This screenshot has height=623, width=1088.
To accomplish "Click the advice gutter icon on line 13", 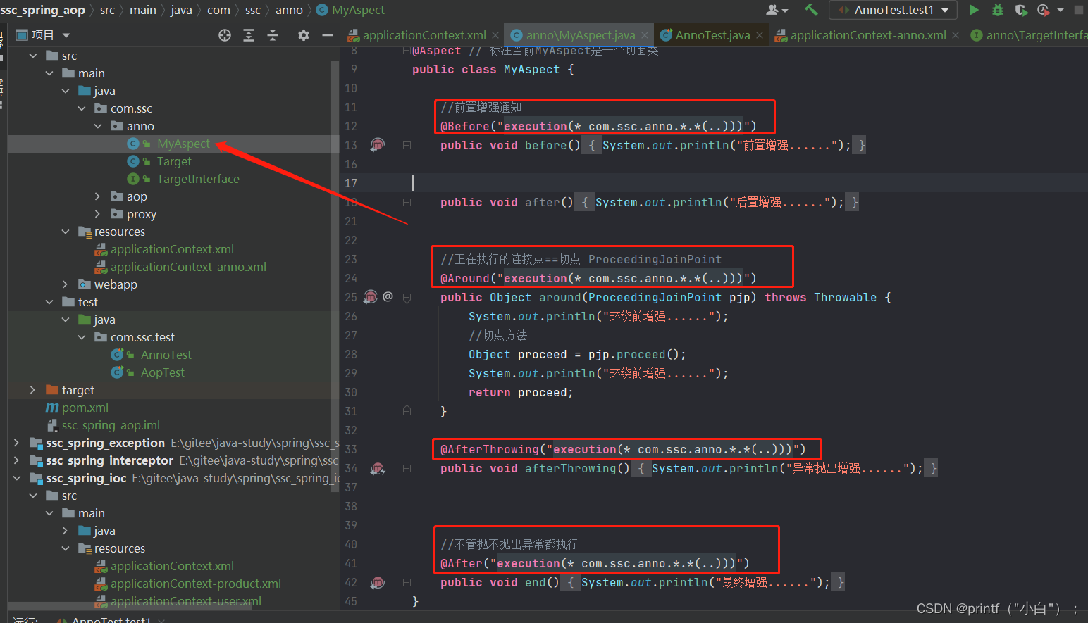I will pyautogui.click(x=378, y=144).
